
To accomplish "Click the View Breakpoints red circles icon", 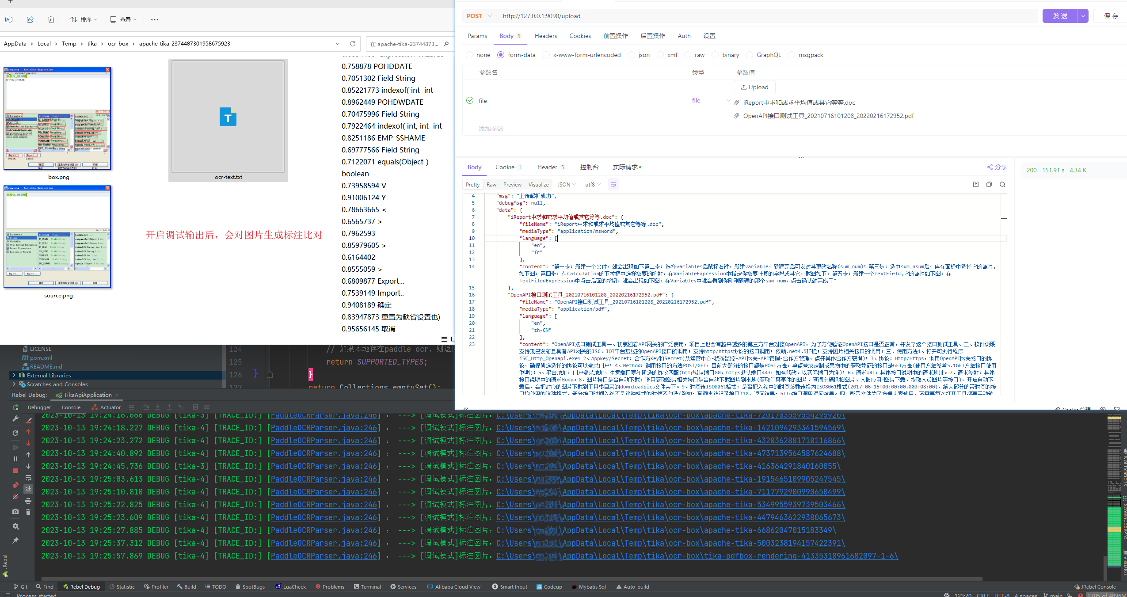I will click(x=15, y=485).
